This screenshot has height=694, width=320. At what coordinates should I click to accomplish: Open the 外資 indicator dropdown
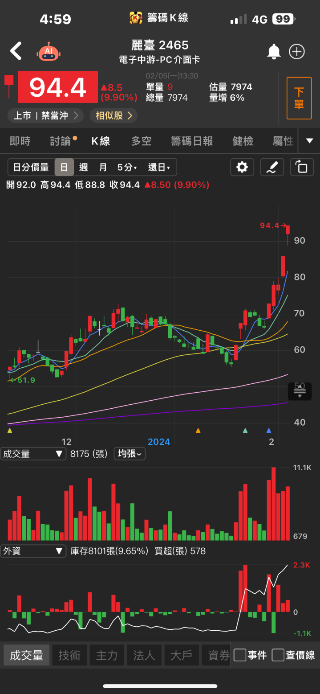33,551
